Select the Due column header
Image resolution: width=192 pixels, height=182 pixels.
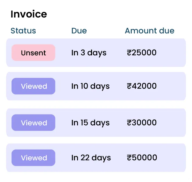[79, 31]
